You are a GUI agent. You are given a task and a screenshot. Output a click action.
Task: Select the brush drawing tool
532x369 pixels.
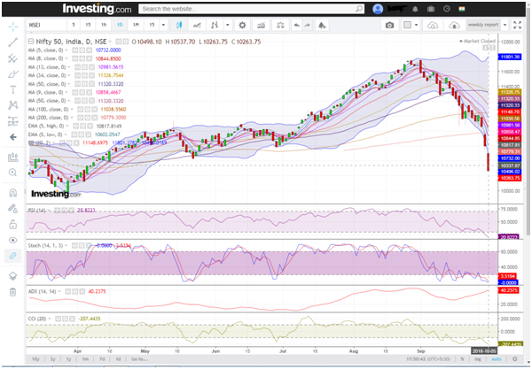(x=13, y=73)
